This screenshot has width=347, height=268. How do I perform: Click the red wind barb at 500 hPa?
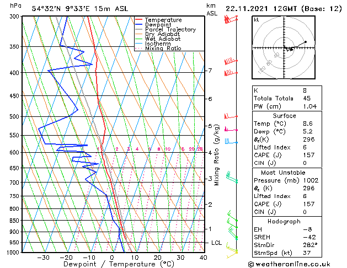[x=231, y=116]
